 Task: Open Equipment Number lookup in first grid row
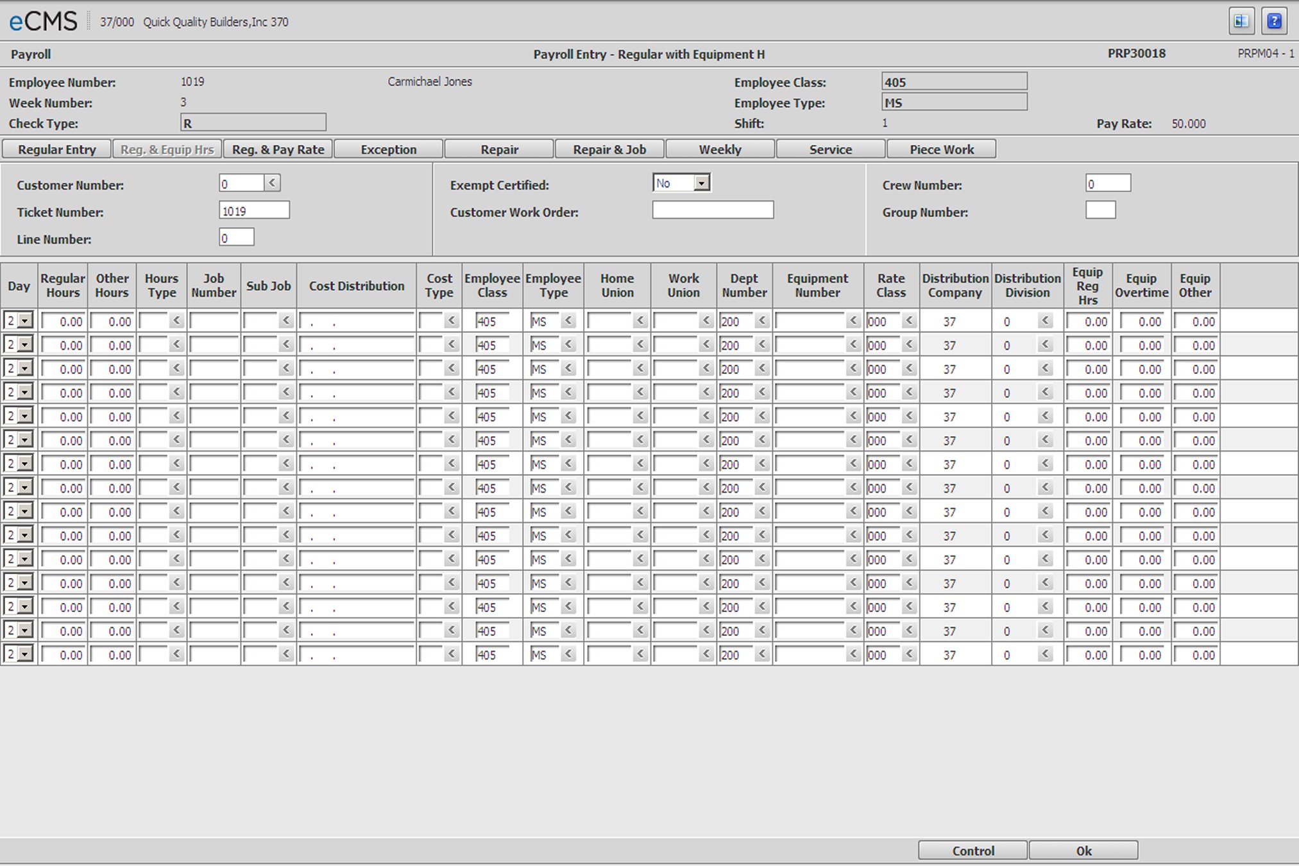(x=853, y=321)
